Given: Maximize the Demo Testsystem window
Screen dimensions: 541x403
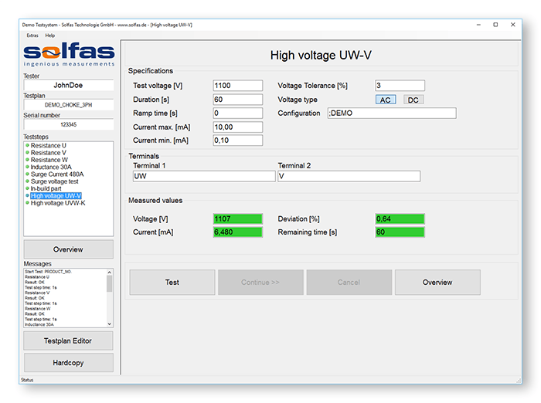Looking at the screenshot, I should (495, 25).
